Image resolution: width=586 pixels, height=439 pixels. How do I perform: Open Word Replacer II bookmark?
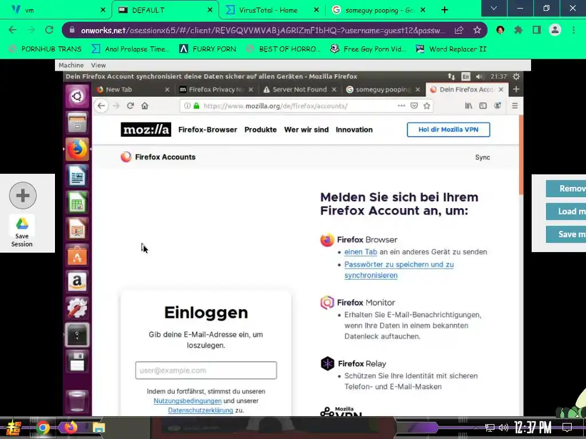(452, 49)
